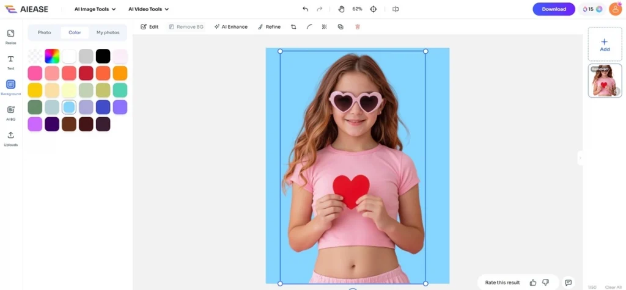The height and width of the screenshot is (290, 626).
Task: Select the transparent checkerboard background swatch
Action: 35,56
